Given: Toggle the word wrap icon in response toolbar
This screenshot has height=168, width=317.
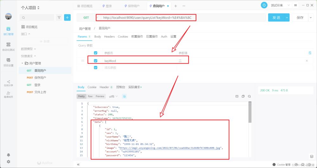Looking at the screenshot, I should [124, 96].
